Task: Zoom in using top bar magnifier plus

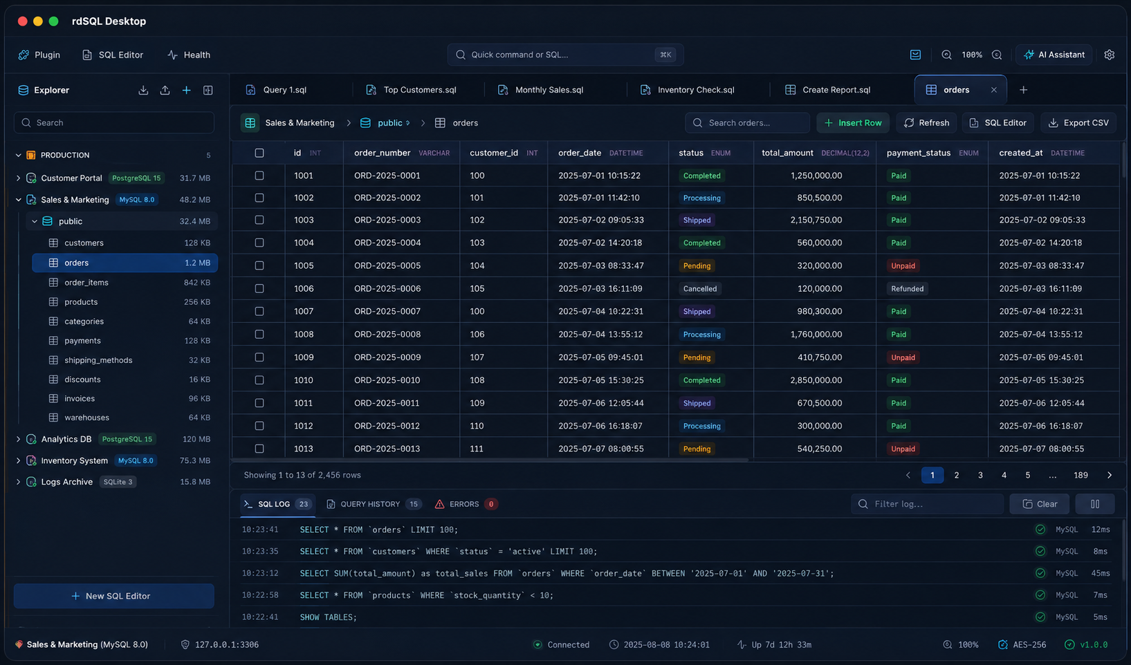Action: coord(997,55)
